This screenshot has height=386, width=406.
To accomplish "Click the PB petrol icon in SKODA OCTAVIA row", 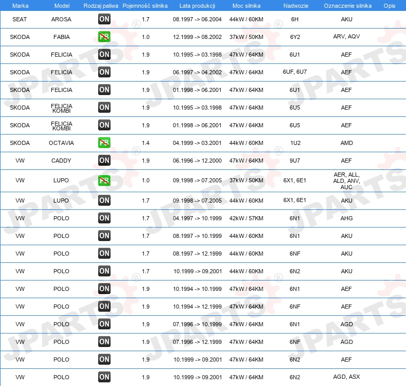I will [104, 143].
